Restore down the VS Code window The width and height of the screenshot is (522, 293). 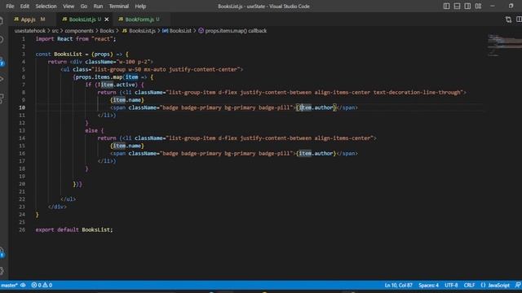tap(511, 6)
